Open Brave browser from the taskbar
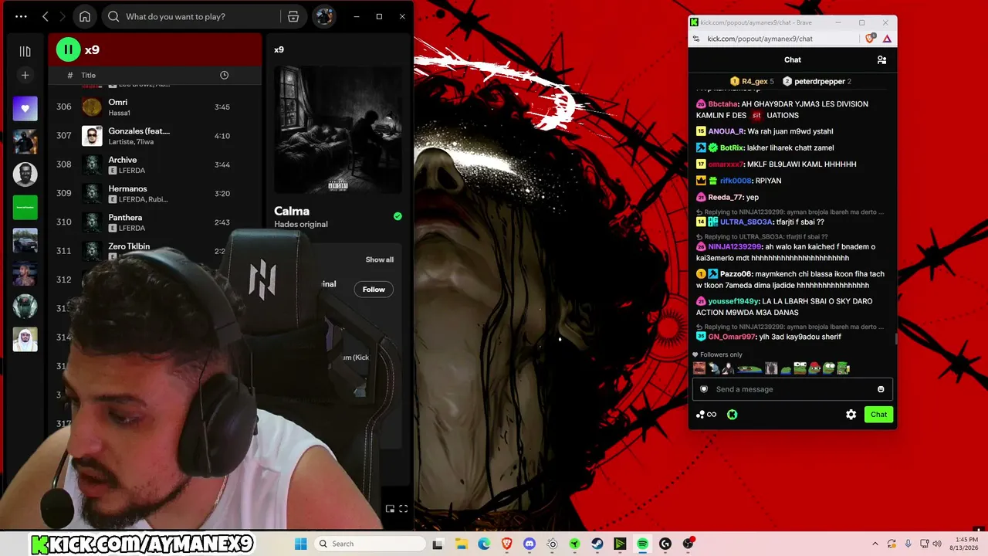 [x=506, y=544]
